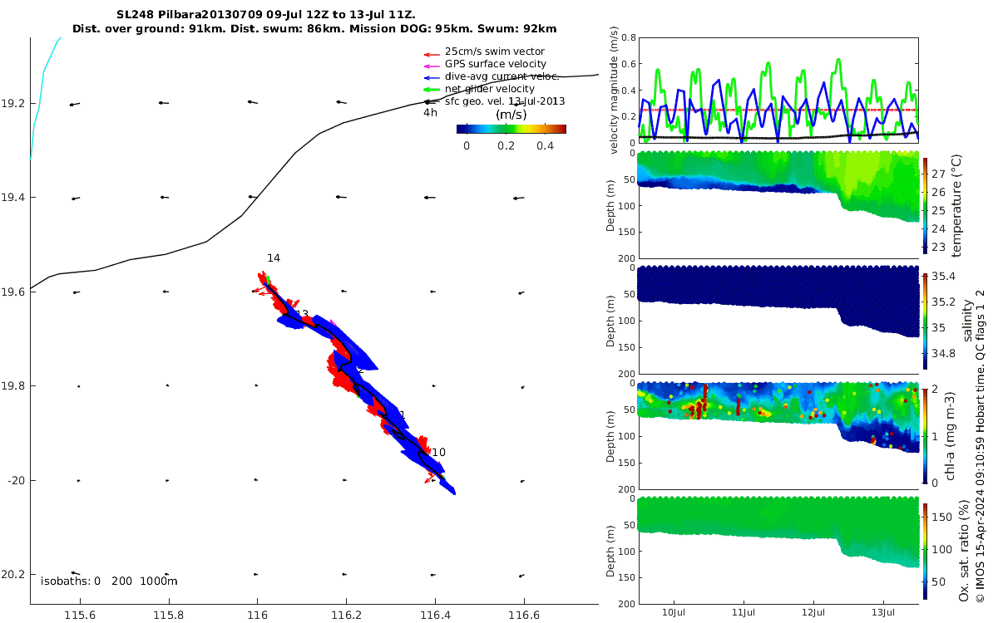
Task: Click the "temperature (°C)" axis label
Action: click(956, 205)
